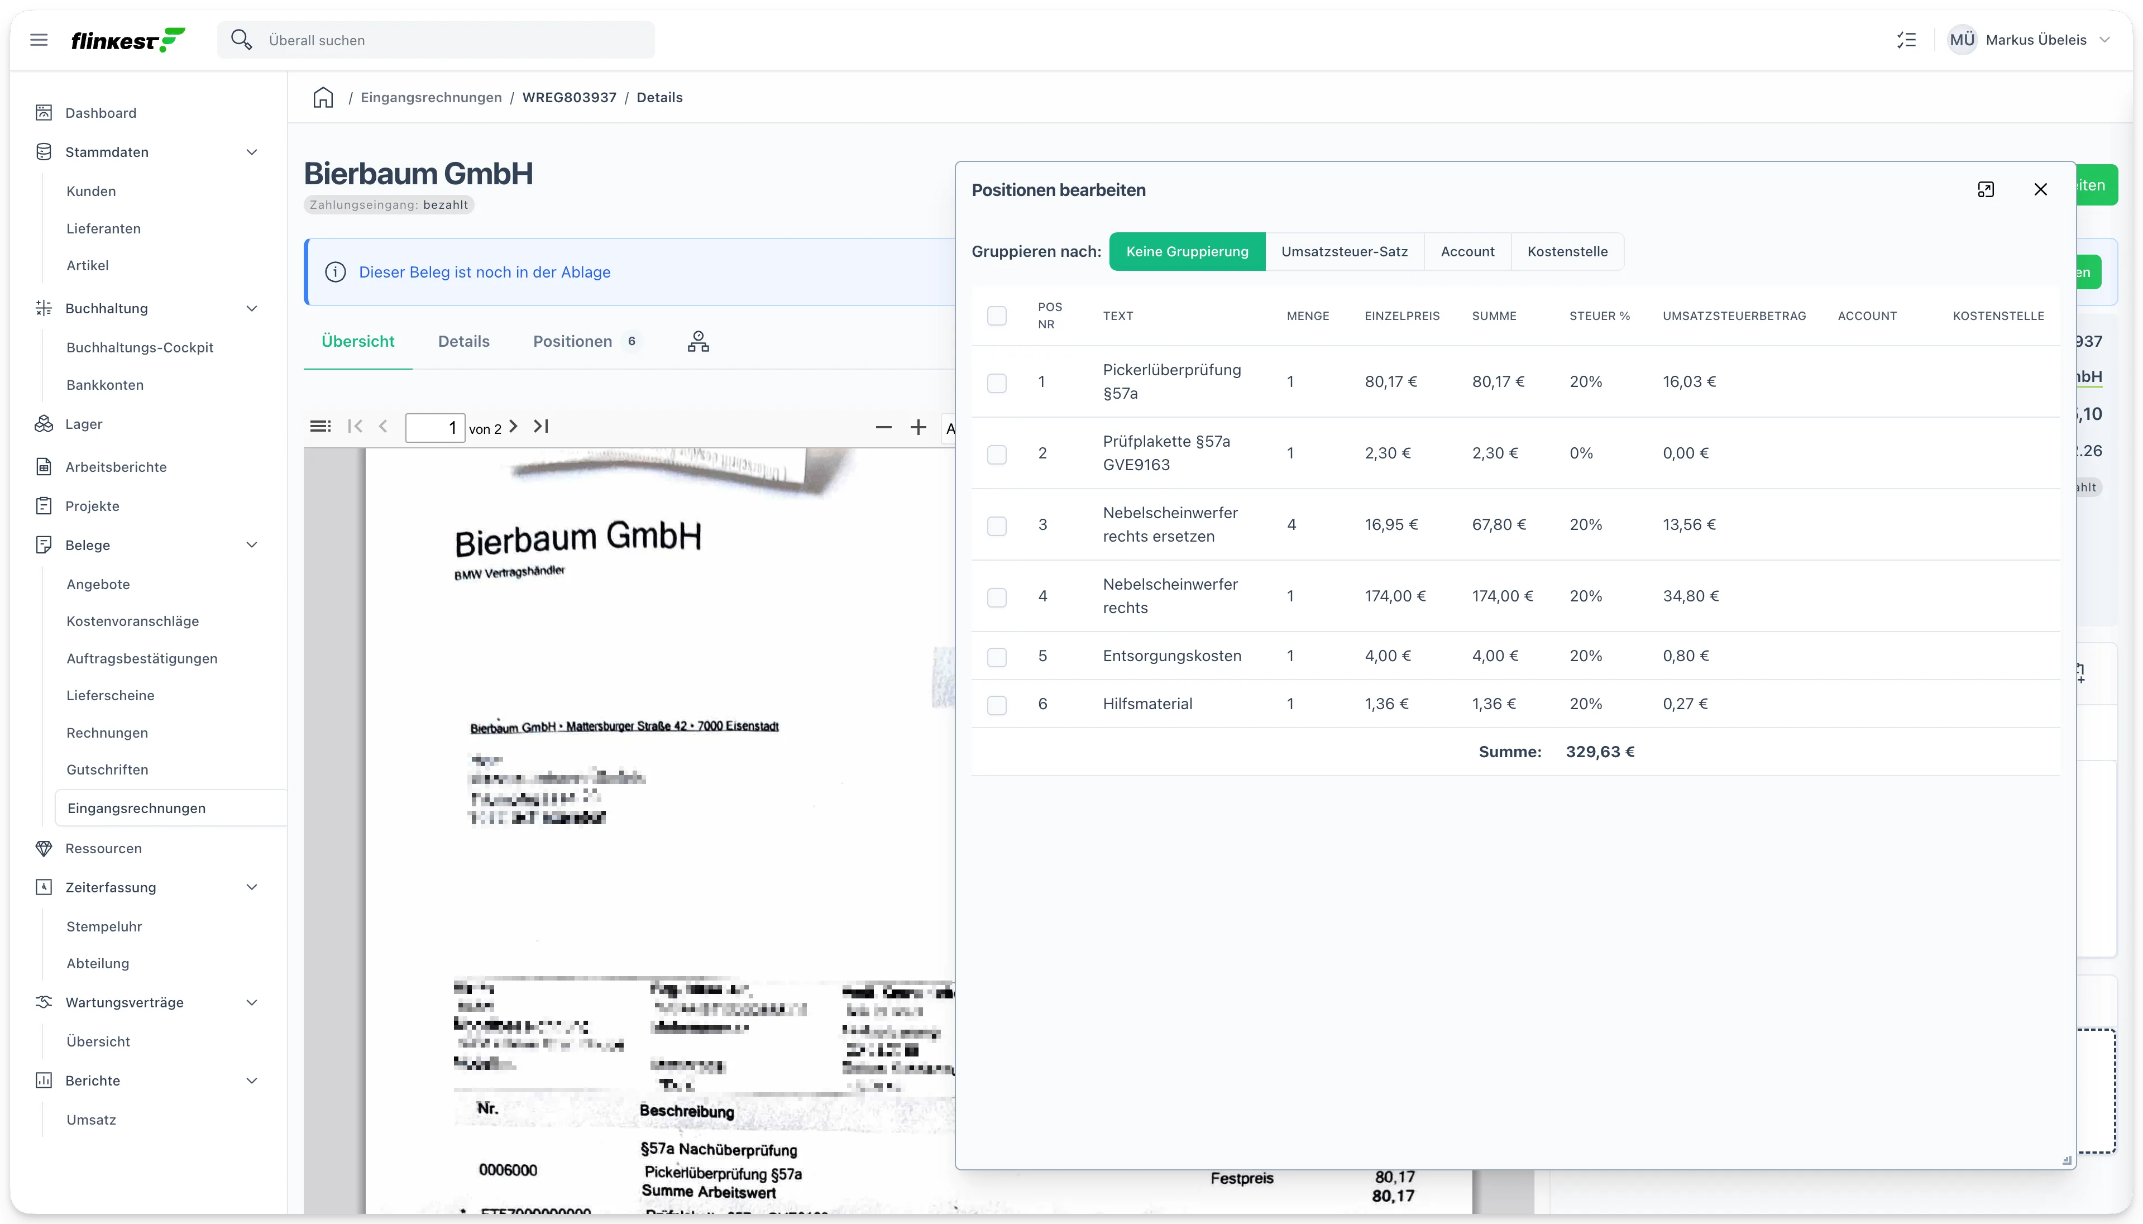Open the task checklist icon in header
This screenshot has height=1224, width=2143.
(1907, 40)
